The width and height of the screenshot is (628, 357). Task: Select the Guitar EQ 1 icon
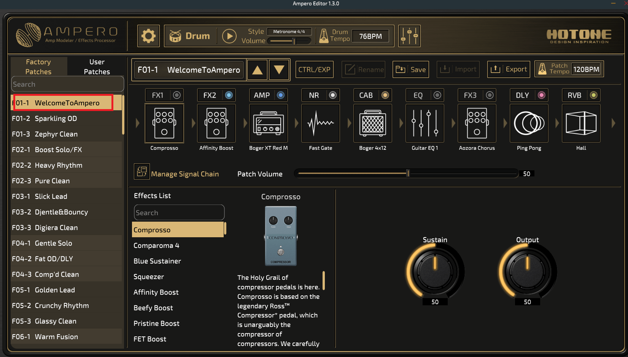point(425,123)
